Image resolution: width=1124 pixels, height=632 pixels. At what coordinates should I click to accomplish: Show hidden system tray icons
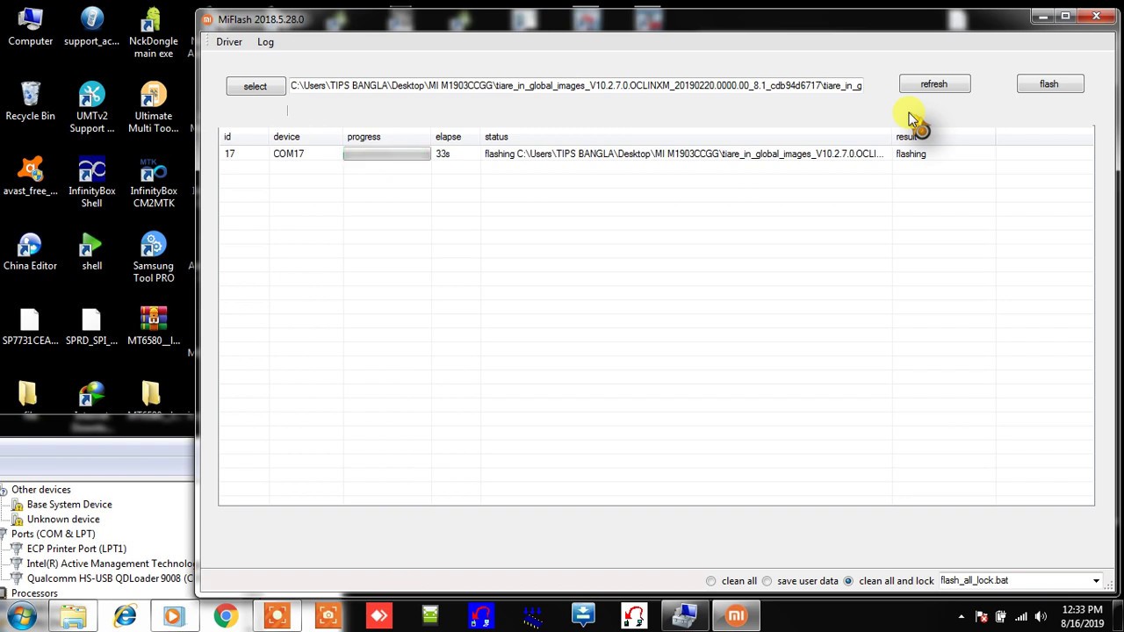pos(961,616)
